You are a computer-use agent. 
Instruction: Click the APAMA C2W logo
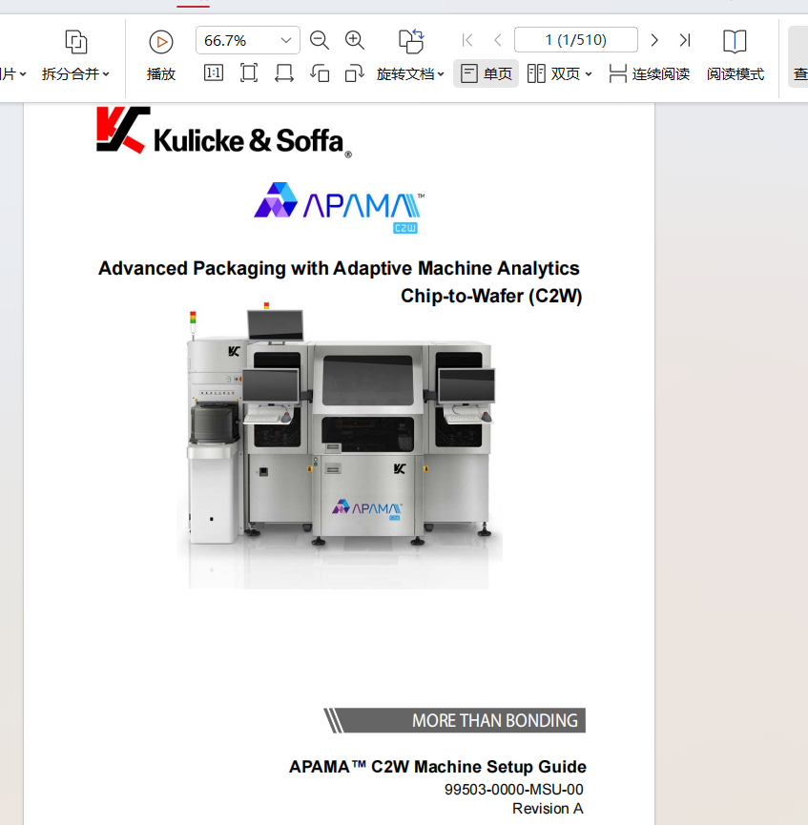click(339, 207)
